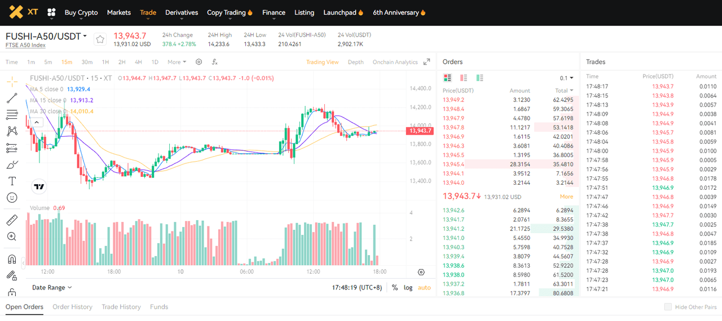Enable the magnet snapping tool
The height and width of the screenshot is (321, 722).
[11, 259]
